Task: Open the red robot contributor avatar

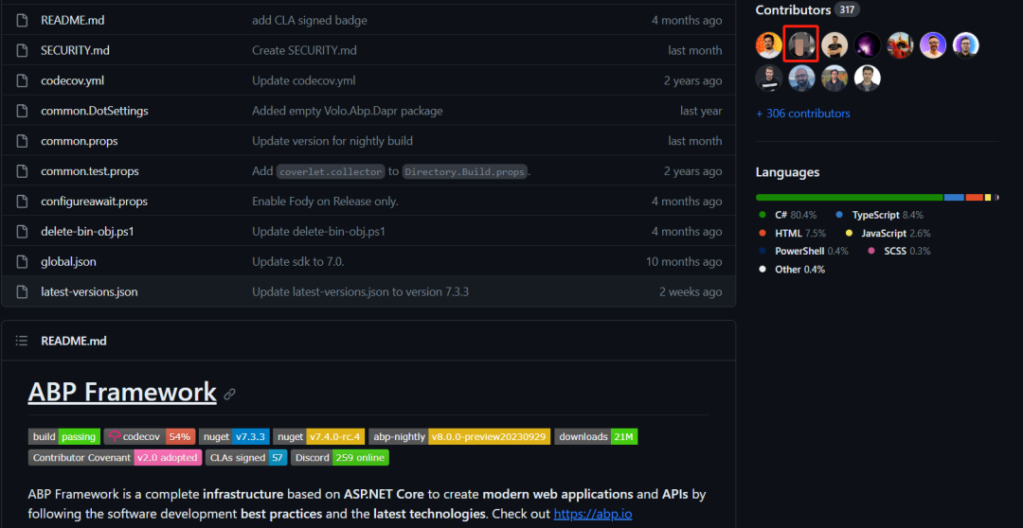Action: [x=901, y=45]
